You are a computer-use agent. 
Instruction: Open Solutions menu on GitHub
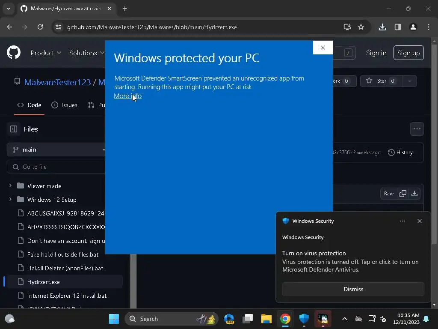[86, 53]
